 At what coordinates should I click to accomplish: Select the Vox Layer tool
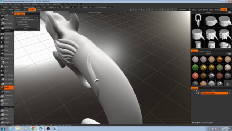click(x=7, y=83)
